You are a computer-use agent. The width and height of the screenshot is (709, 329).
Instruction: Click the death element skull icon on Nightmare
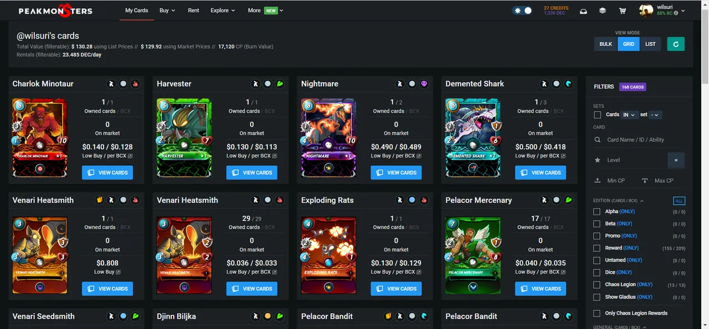424,84
